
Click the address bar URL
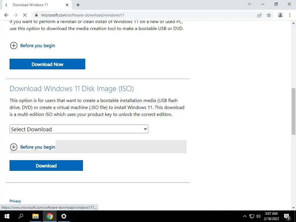[x=82, y=15]
